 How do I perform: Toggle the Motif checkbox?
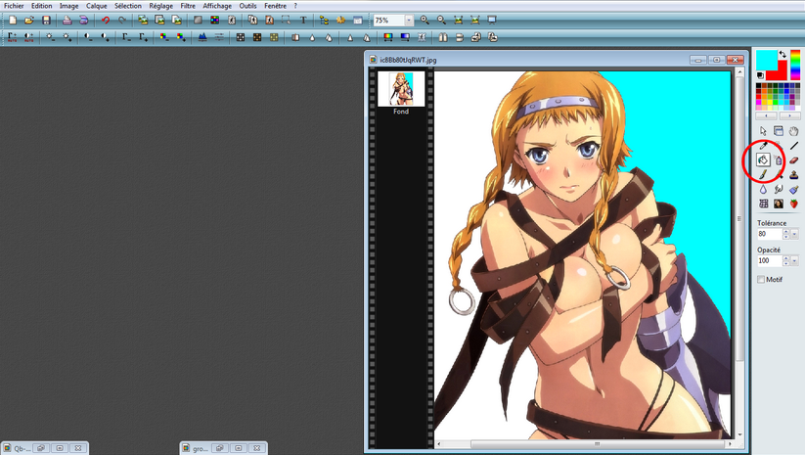coord(761,280)
